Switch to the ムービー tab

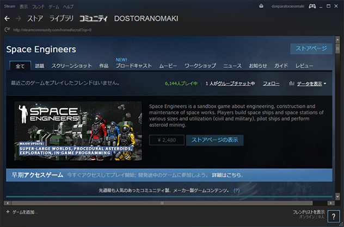pos(168,66)
